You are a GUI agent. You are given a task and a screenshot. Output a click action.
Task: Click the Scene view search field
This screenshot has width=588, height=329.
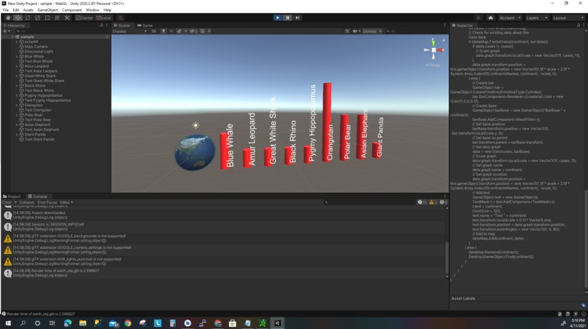[x=417, y=31]
